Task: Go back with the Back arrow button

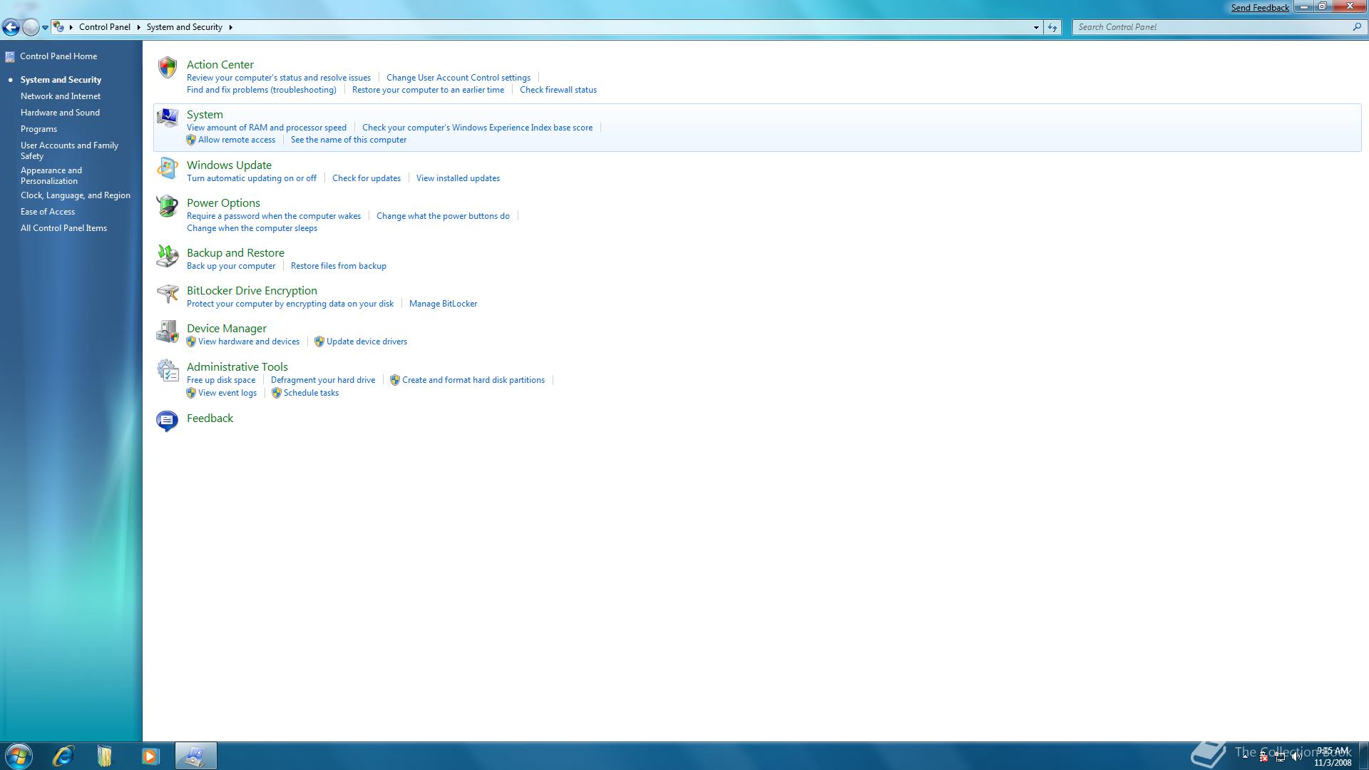Action: pyautogui.click(x=11, y=27)
